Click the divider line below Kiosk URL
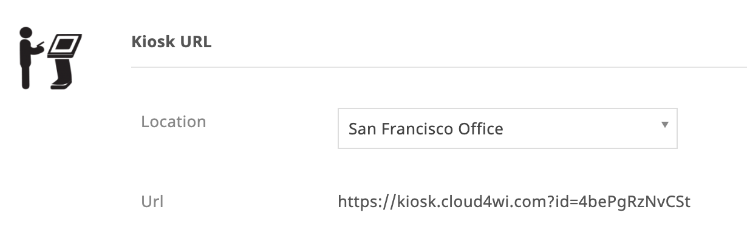The width and height of the screenshot is (747, 241). point(438,67)
